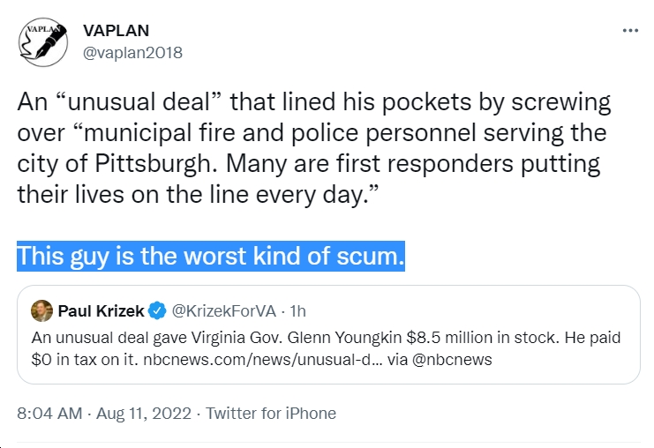Open Paul Krizek's small profile photo
Viewport: 654px width, 448px height.
pyautogui.click(x=41, y=311)
